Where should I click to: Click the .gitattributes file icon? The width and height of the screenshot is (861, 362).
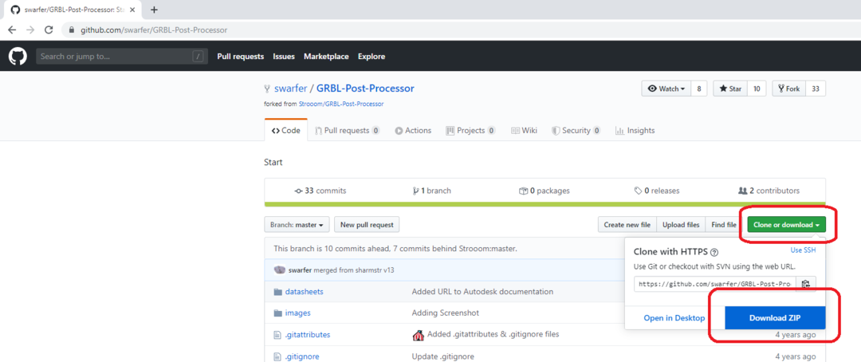tap(277, 335)
